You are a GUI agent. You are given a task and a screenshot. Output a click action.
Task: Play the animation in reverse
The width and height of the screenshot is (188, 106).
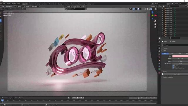point(77,98)
